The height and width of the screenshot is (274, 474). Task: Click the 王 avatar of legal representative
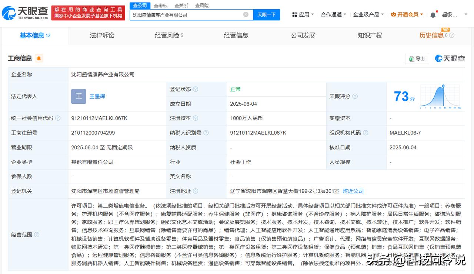(79, 96)
